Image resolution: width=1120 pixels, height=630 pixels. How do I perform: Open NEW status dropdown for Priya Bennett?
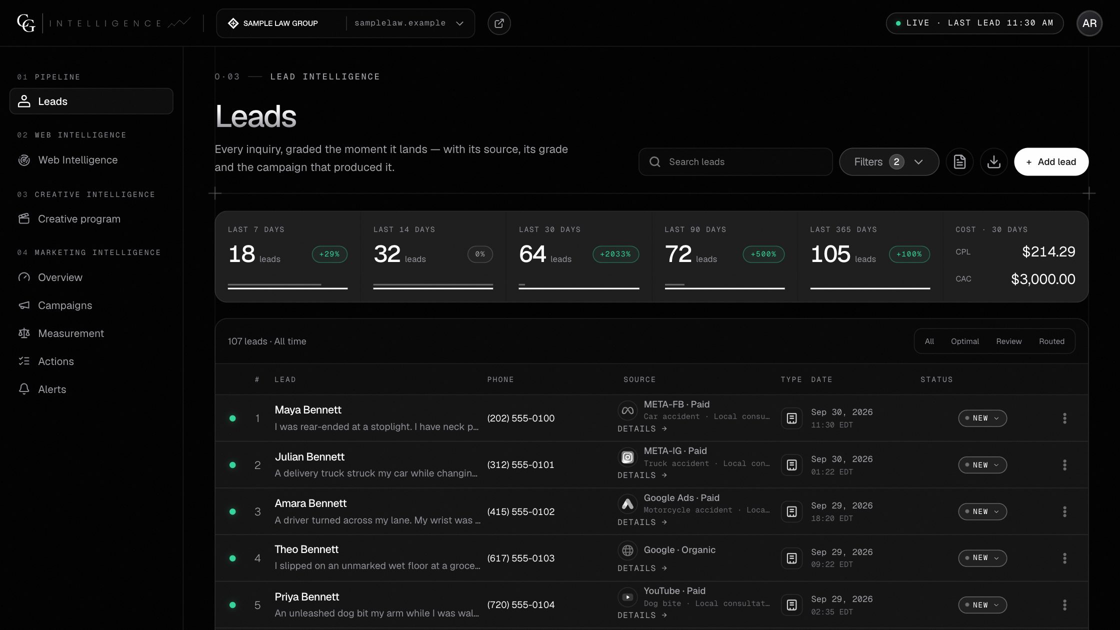pos(982,605)
